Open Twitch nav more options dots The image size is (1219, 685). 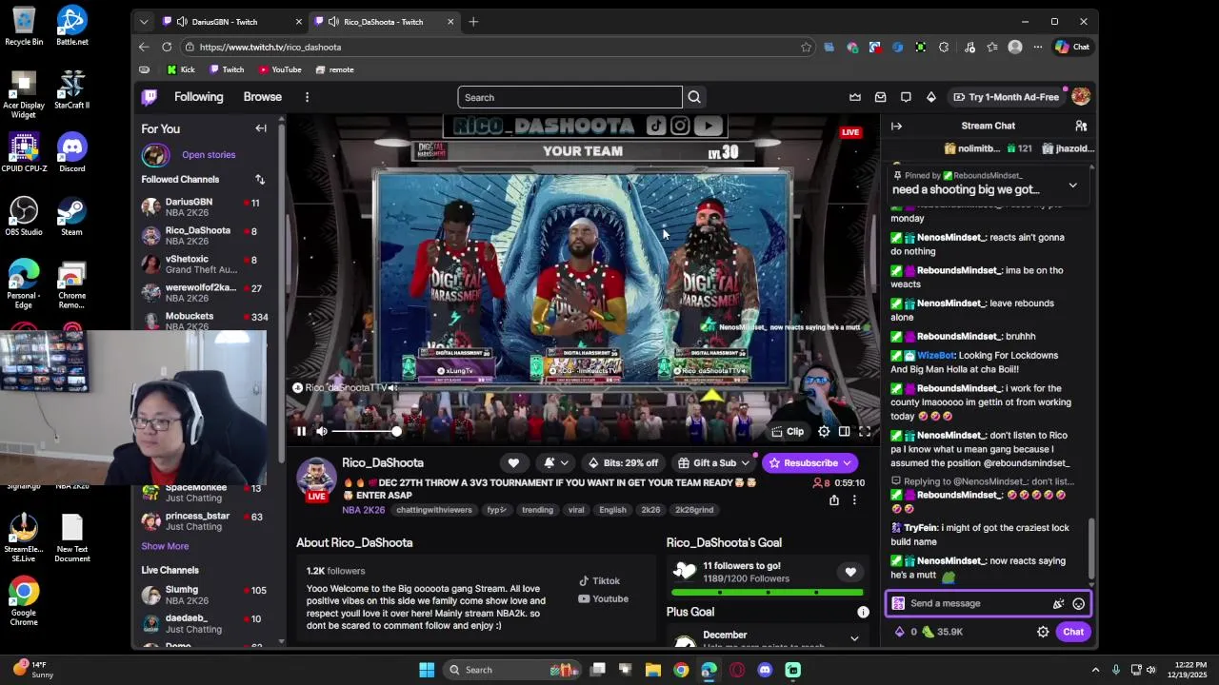(x=307, y=97)
